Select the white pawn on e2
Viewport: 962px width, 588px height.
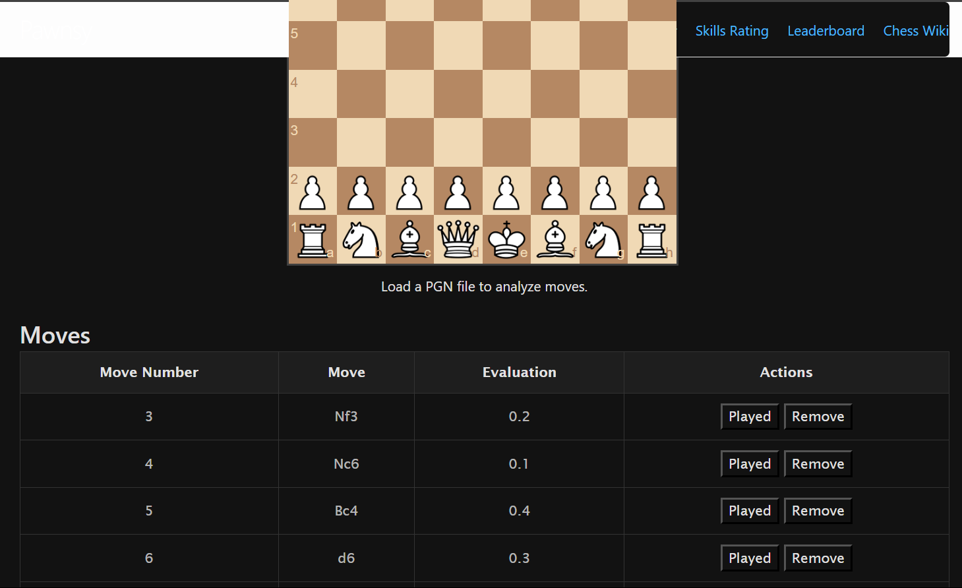[506, 191]
